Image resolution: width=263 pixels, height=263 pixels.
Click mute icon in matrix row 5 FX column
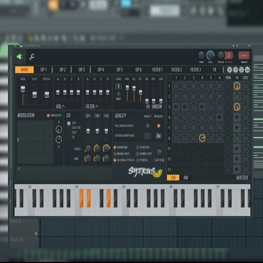237,128
